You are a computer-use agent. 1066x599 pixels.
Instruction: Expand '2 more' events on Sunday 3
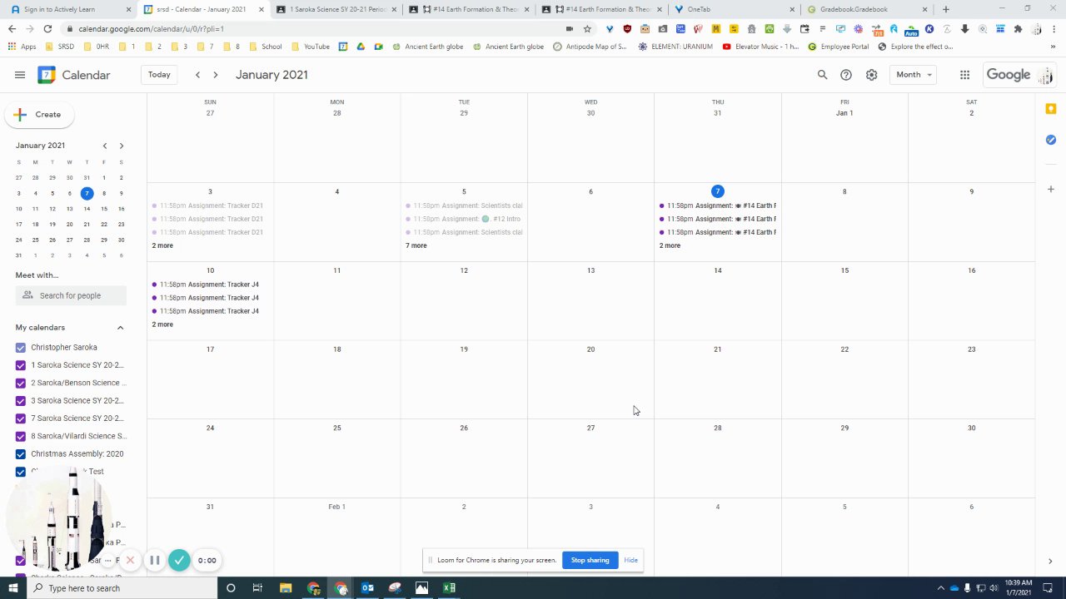[x=162, y=245]
